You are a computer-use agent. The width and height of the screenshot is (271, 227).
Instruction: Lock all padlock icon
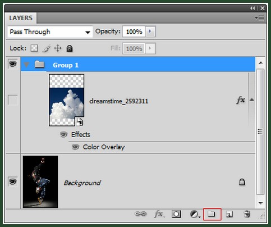coord(70,48)
